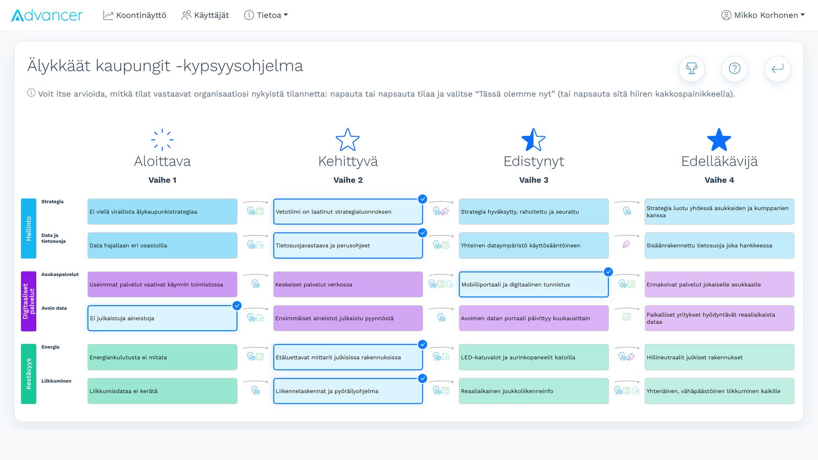
Task: Click the return arrow button
Action: 778,68
